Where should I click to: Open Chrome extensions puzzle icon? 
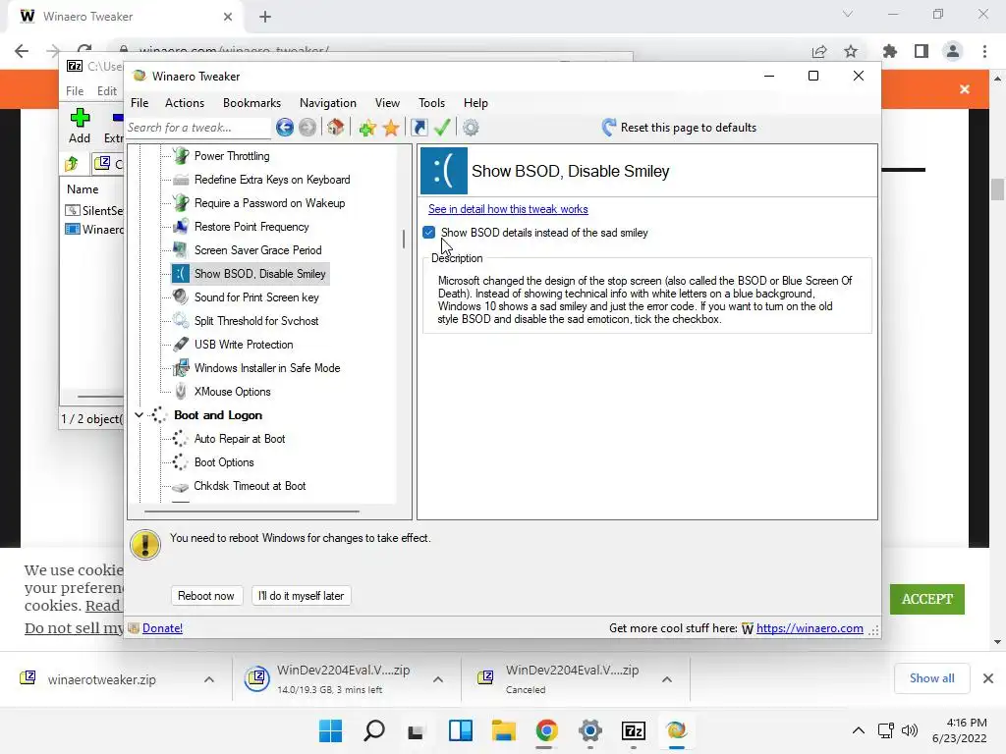890,51
